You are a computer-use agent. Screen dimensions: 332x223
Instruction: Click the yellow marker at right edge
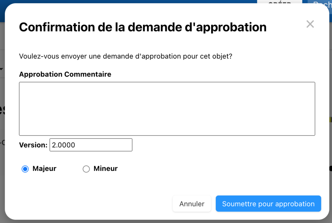[331, 120]
